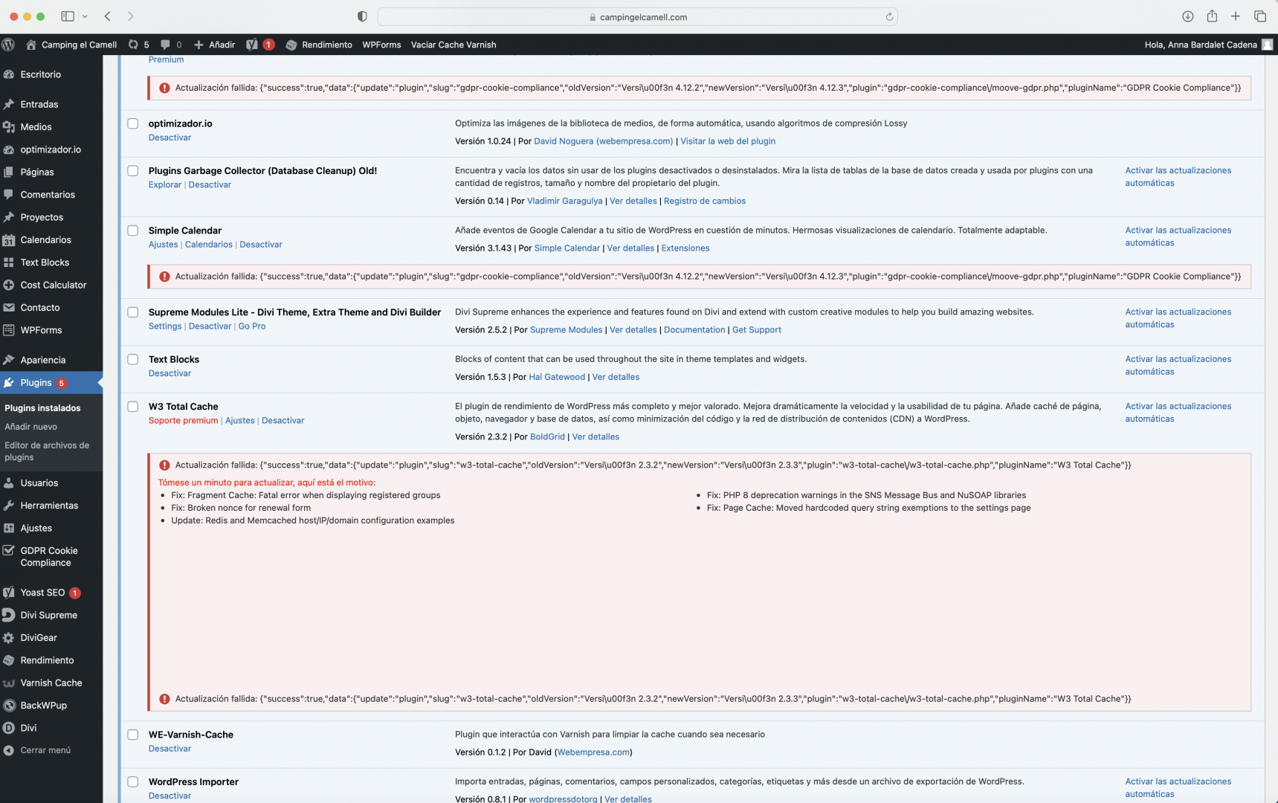
Task: Open the Safari sidebar dropdown chevron
Action: click(x=85, y=16)
